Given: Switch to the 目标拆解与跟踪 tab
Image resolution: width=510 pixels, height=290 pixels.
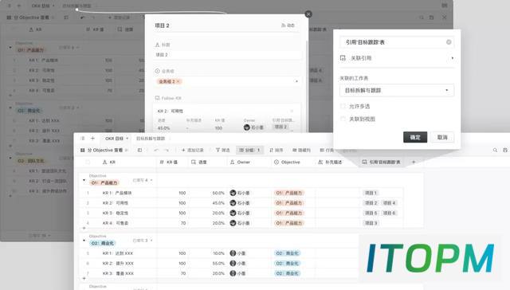Looking at the screenshot, I should tap(151, 138).
